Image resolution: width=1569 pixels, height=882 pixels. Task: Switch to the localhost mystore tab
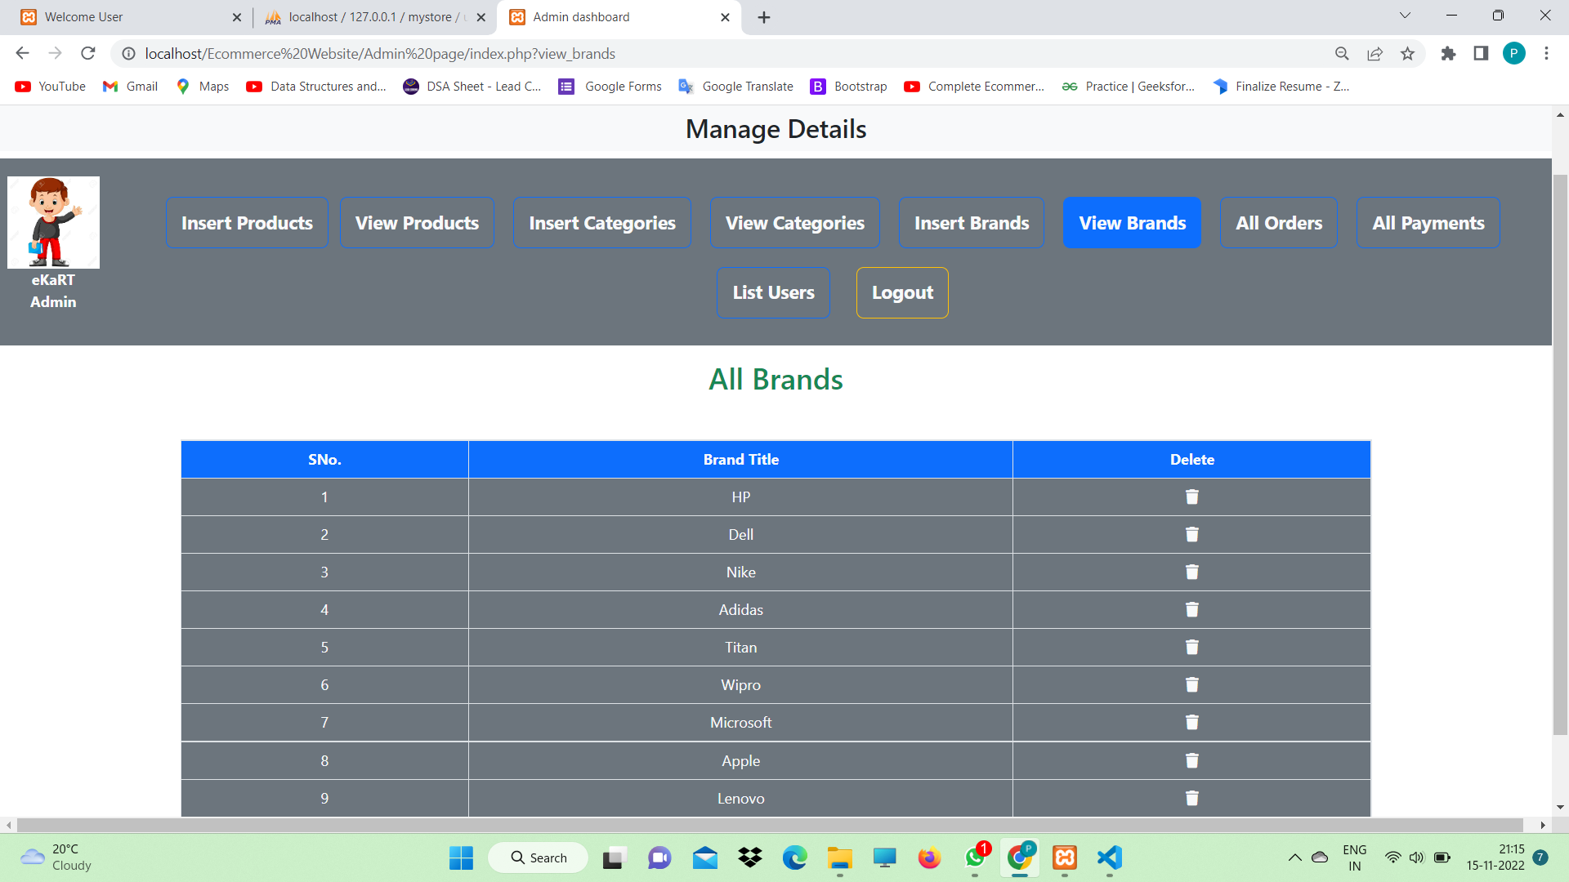(x=368, y=16)
